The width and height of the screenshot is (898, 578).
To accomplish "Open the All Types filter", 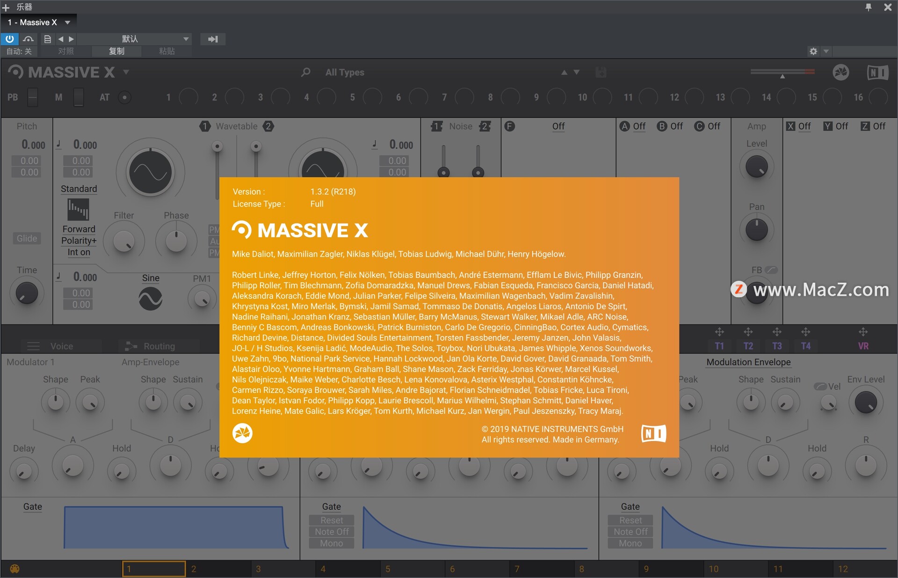I will pos(345,72).
